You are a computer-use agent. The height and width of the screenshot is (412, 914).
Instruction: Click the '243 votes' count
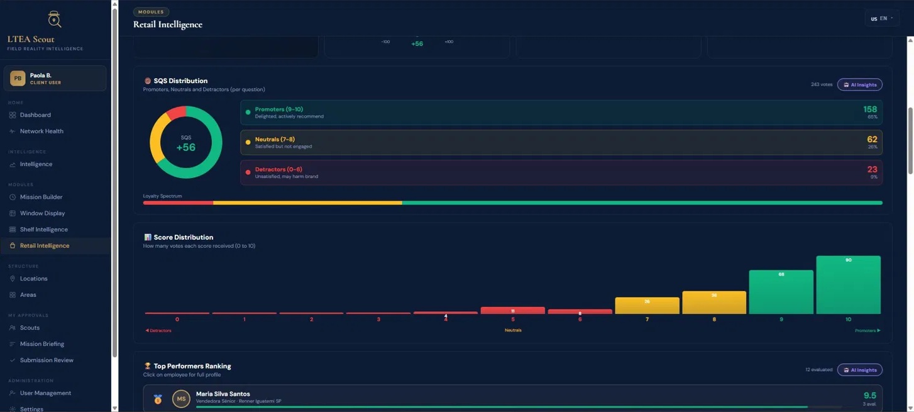coord(821,84)
